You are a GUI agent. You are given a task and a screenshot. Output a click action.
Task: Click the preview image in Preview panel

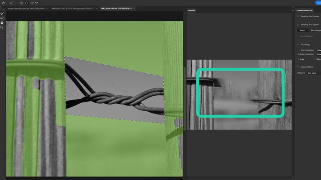(239, 95)
